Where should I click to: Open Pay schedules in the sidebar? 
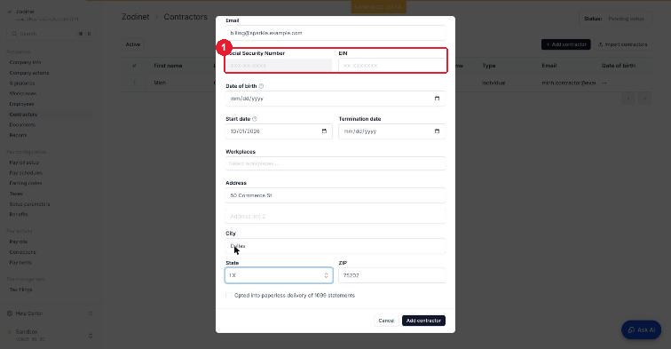tap(26, 173)
